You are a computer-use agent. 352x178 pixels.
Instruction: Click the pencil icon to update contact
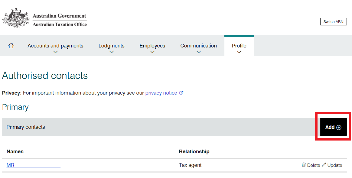pos(324,165)
